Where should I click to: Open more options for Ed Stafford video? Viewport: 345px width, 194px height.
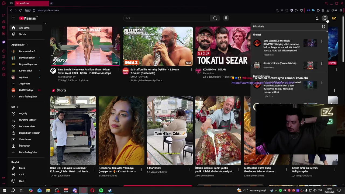click(191, 70)
